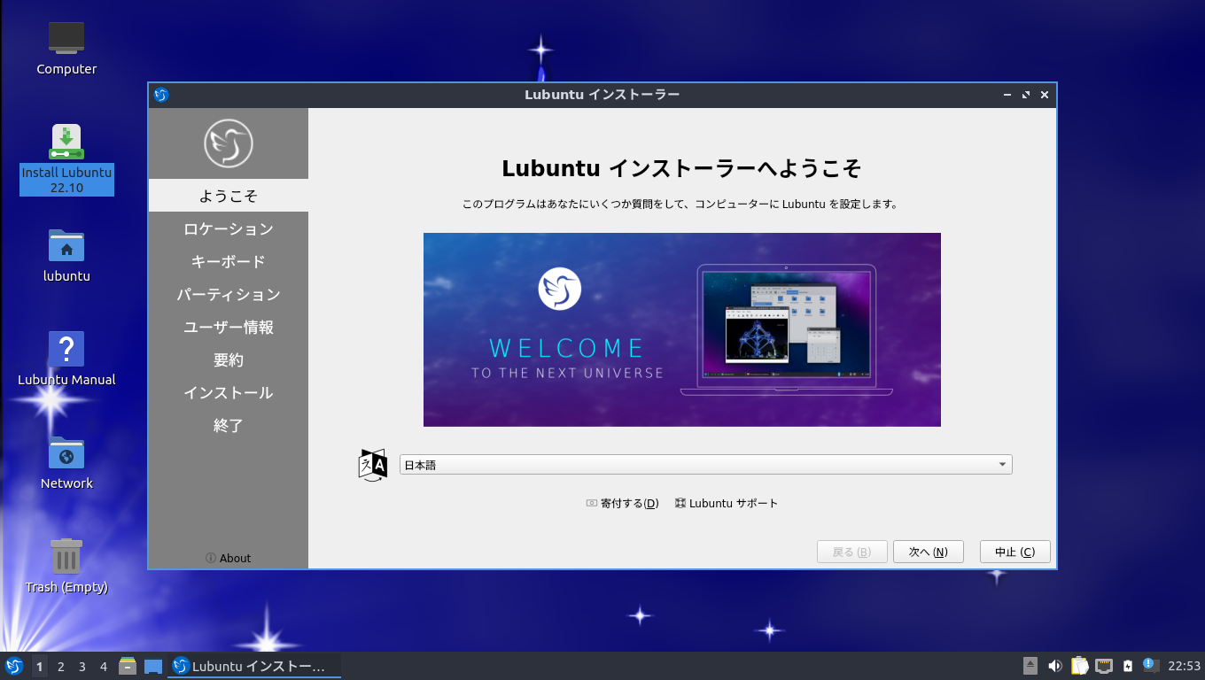Switch to virtual desktop 3
1205x680 pixels.
point(82,667)
